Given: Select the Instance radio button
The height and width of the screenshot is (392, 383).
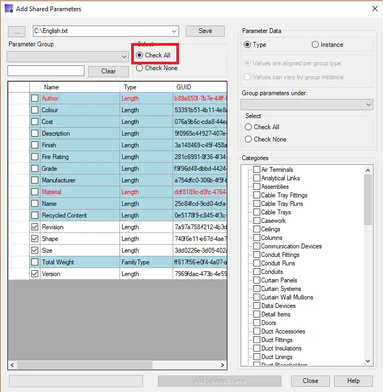Looking at the screenshot, I should 316,45.
